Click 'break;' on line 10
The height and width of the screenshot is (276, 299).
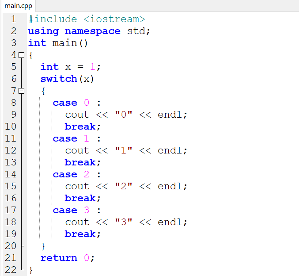coord(83,126)
